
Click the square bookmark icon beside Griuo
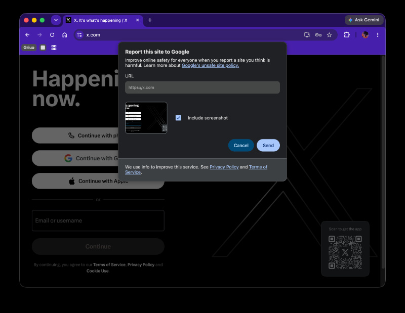tap(43, 48)
